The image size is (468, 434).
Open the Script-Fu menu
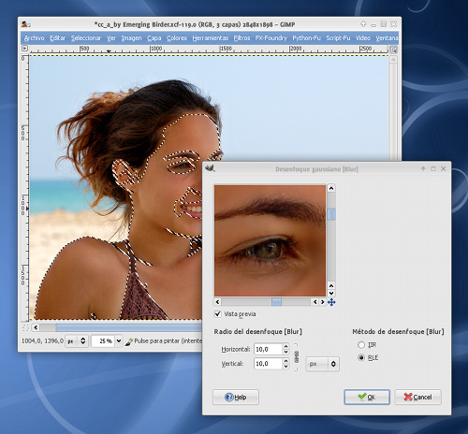pyautogui.click(x=338, y=38)
